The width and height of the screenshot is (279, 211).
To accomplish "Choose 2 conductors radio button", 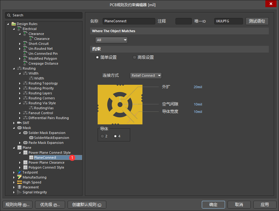I will (x=102, y=136).
